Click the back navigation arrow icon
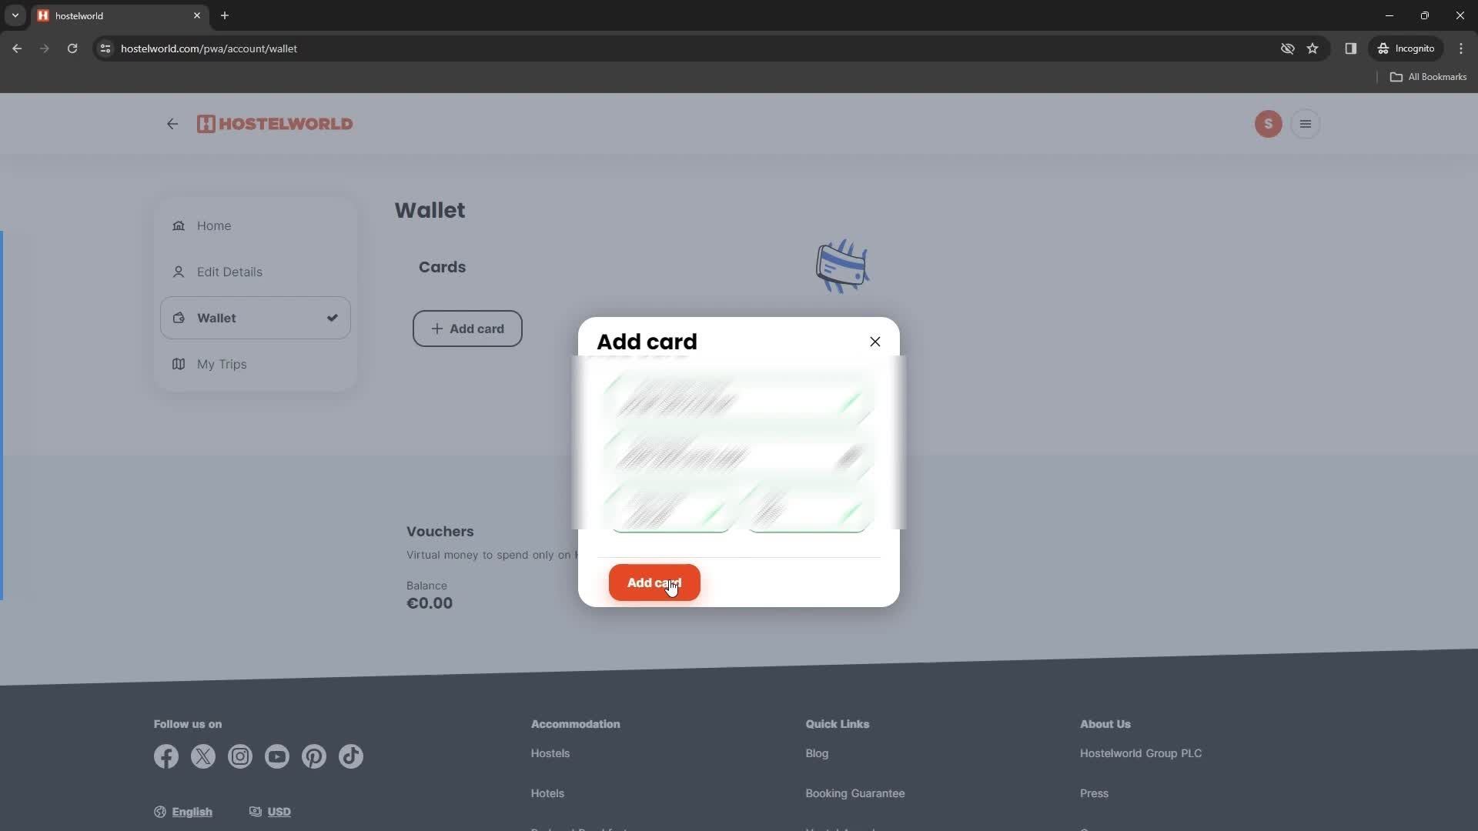Image resolution: width=1478 pixels, height=831 pixels. tap(172, 123)
